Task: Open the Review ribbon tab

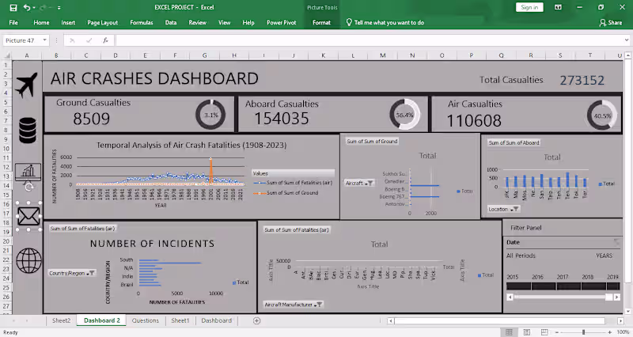Action: click(x=197, y=23)
